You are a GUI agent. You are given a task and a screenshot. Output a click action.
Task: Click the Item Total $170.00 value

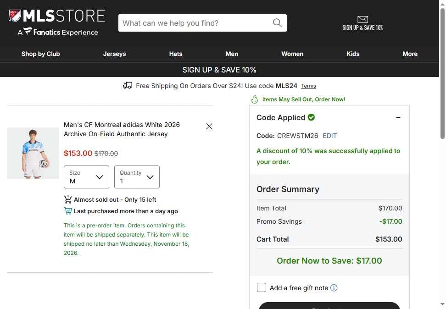390,208
